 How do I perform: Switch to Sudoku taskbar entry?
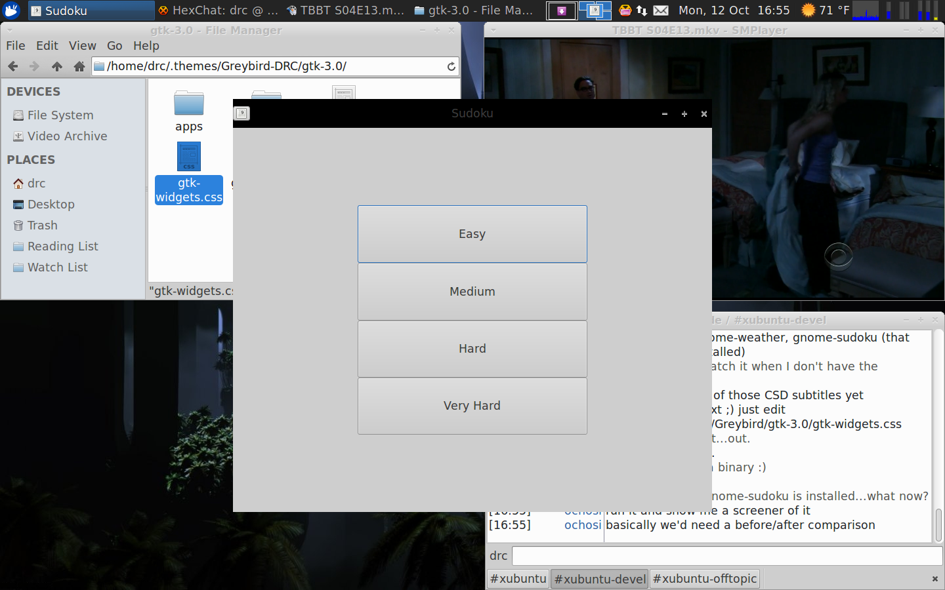coord(91,10)
